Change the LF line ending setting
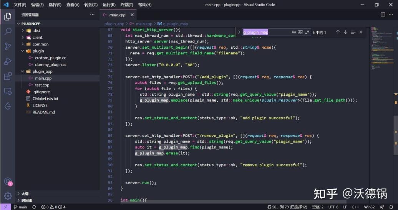The height and width of the screenshot is (210, 398). [x=345, y=207]
